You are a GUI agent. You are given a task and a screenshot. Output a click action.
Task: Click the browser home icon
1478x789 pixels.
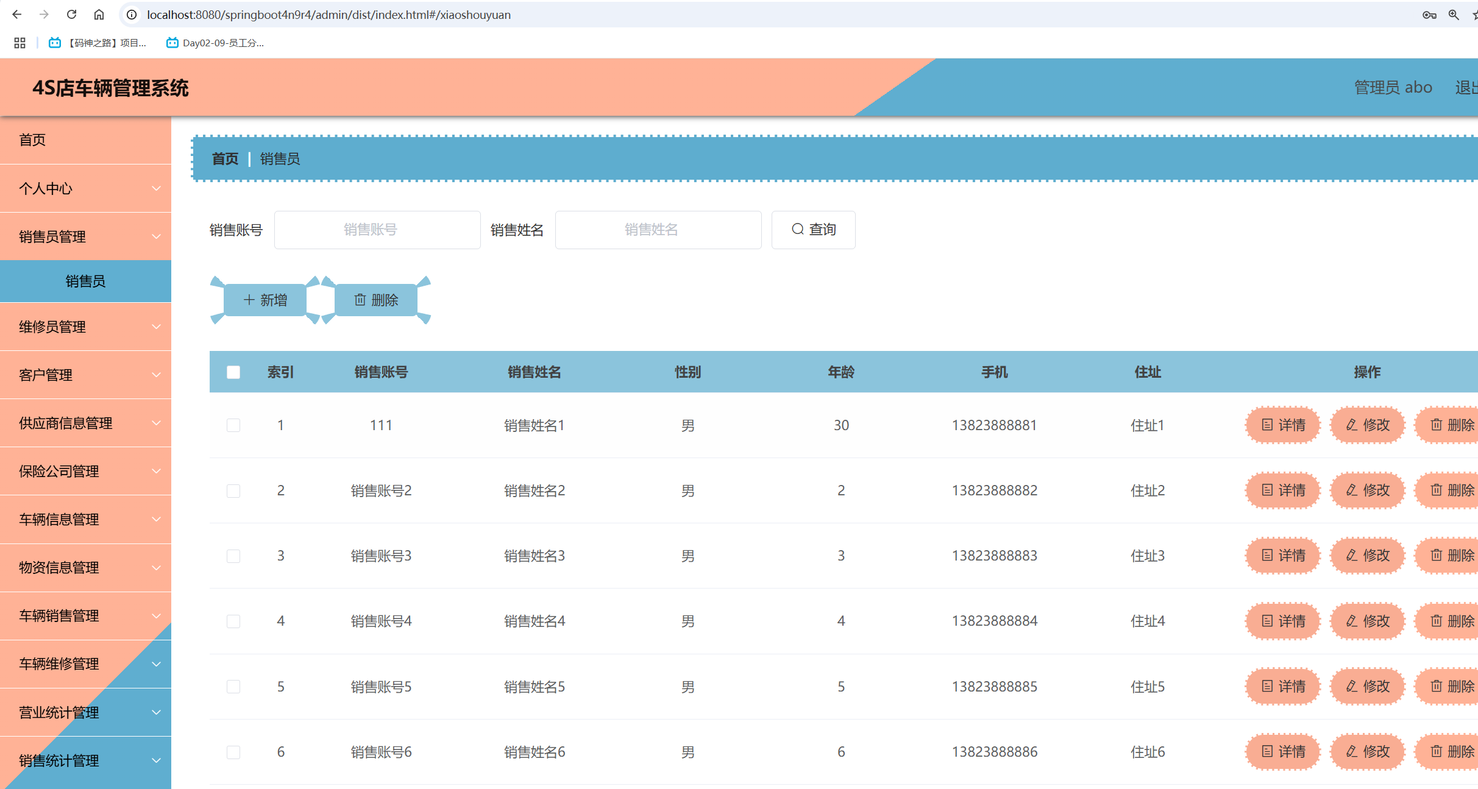coord(99,14)
